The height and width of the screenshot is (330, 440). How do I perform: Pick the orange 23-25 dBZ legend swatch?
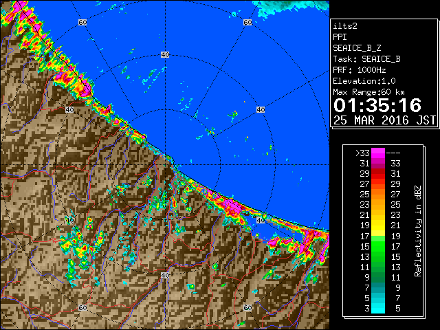378,205
